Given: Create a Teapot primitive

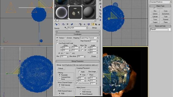Looking at the screenshot, I should click(x=155, y=22).
